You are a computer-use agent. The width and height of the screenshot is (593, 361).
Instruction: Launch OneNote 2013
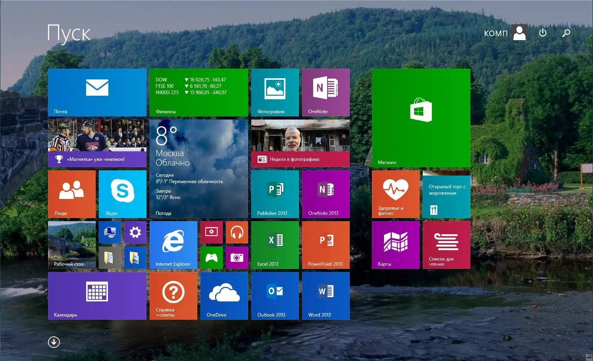326,194
